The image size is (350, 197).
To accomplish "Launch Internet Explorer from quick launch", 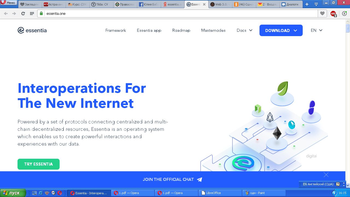I will pyautogui.click(x=41, y=193).
